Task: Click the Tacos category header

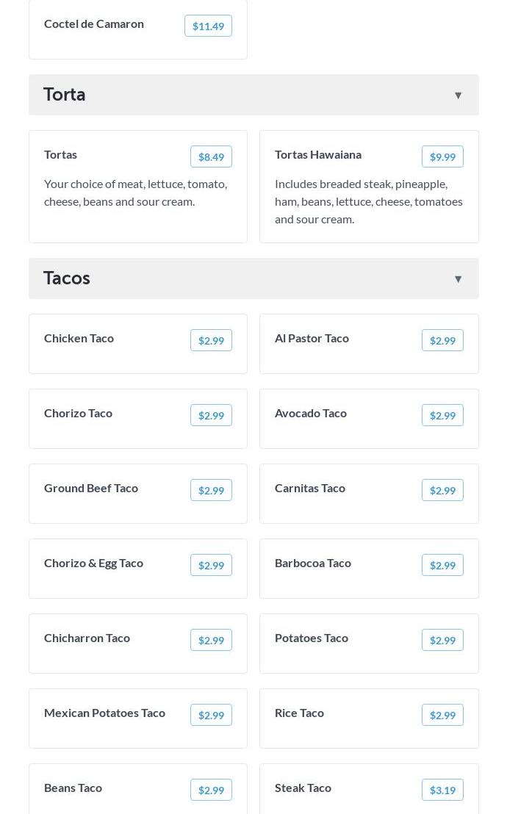Action: click(x=67, y=278)
